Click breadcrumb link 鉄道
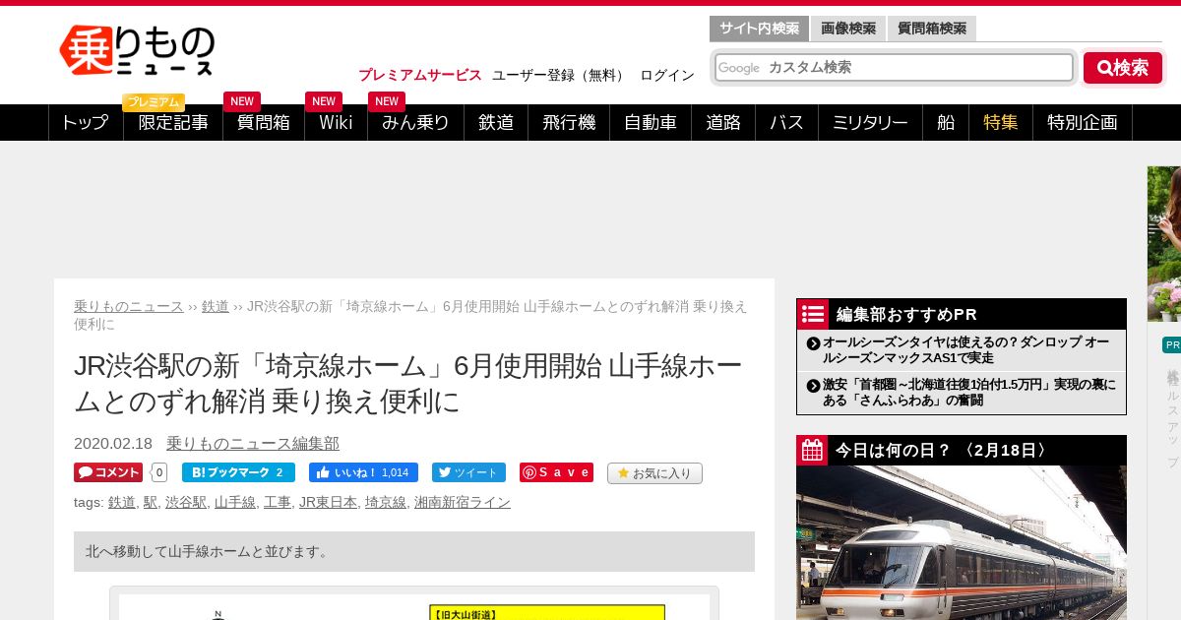 (216, 306)
